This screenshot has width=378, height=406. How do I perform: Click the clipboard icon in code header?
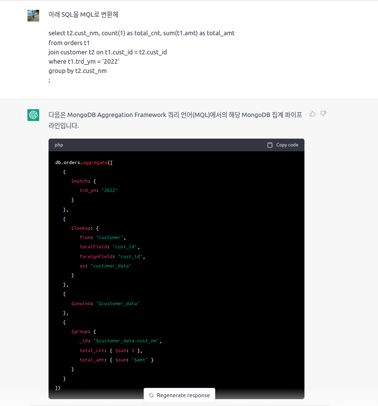pyautogui.click(x=270, y=145)
